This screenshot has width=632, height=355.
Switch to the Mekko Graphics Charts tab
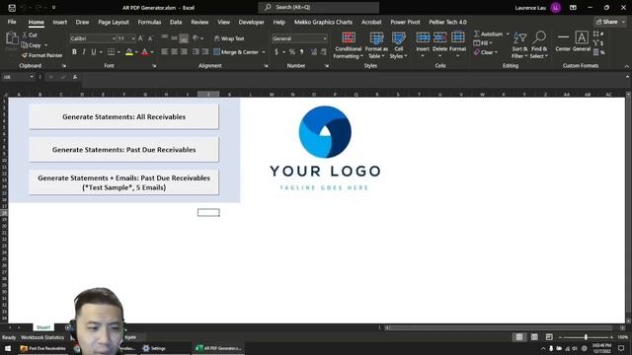(x=323, y=22)
